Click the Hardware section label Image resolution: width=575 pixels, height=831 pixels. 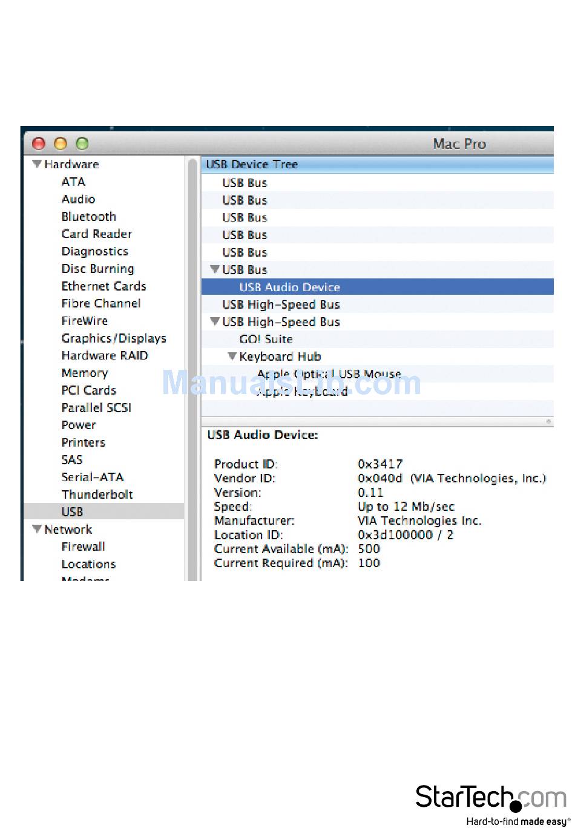(71, 164)
